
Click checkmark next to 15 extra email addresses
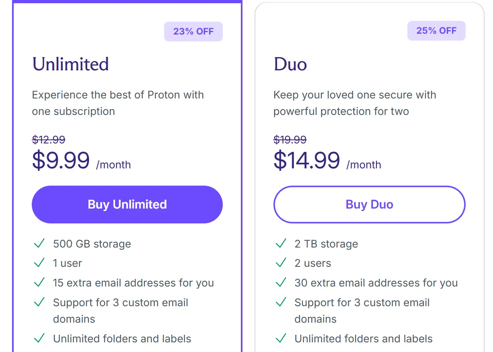pyautogui.click(x=39, y=282)
